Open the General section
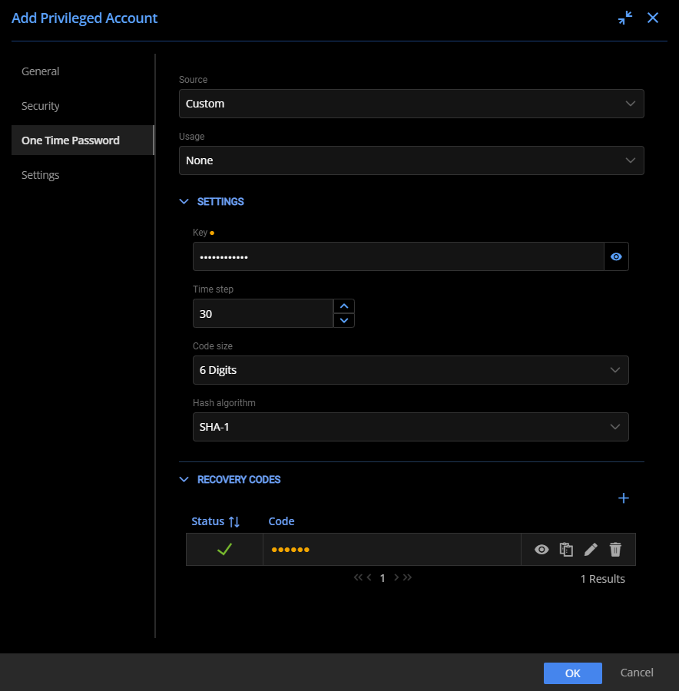 pos(40,71)
